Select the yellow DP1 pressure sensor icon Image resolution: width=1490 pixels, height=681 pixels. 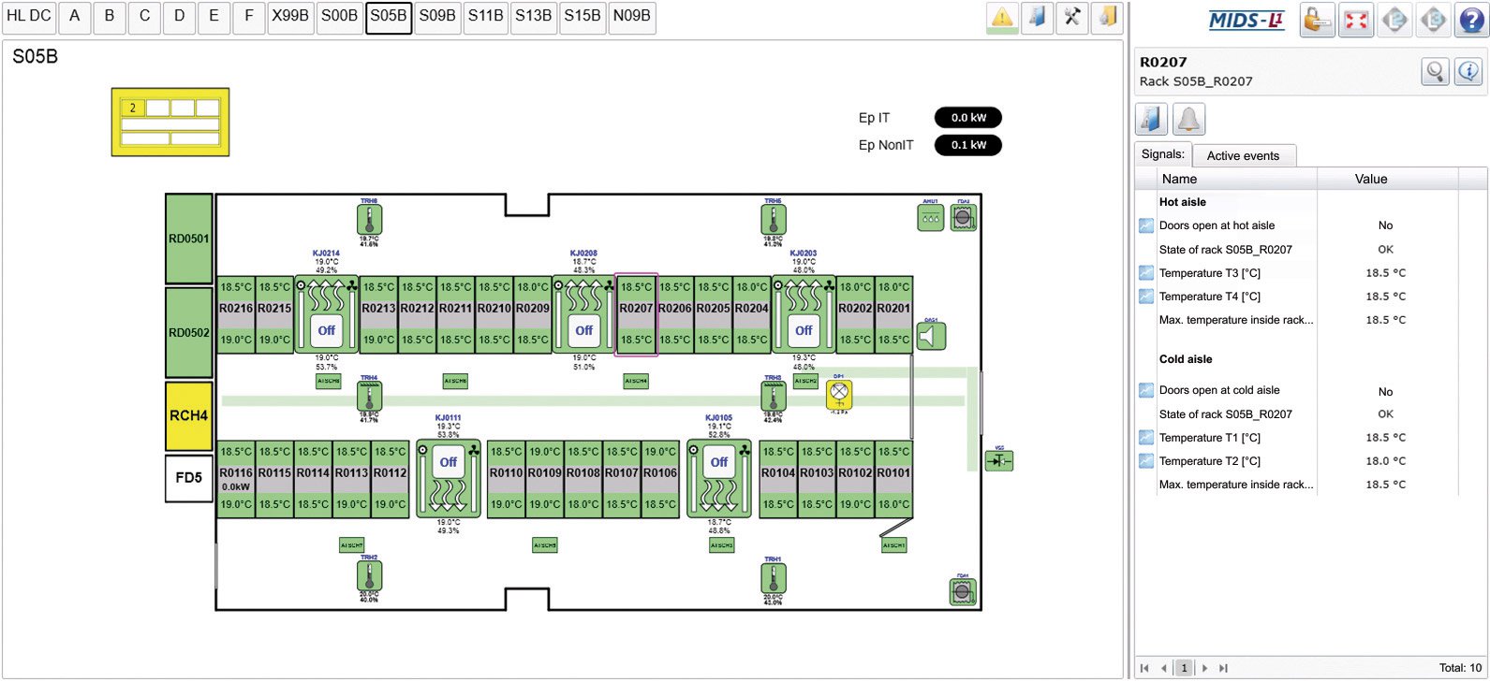(839, 394)
